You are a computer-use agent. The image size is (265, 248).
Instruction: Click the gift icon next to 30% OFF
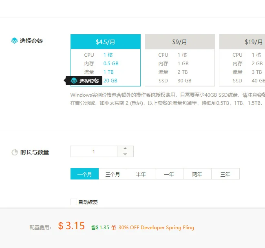tap(114, 228)
